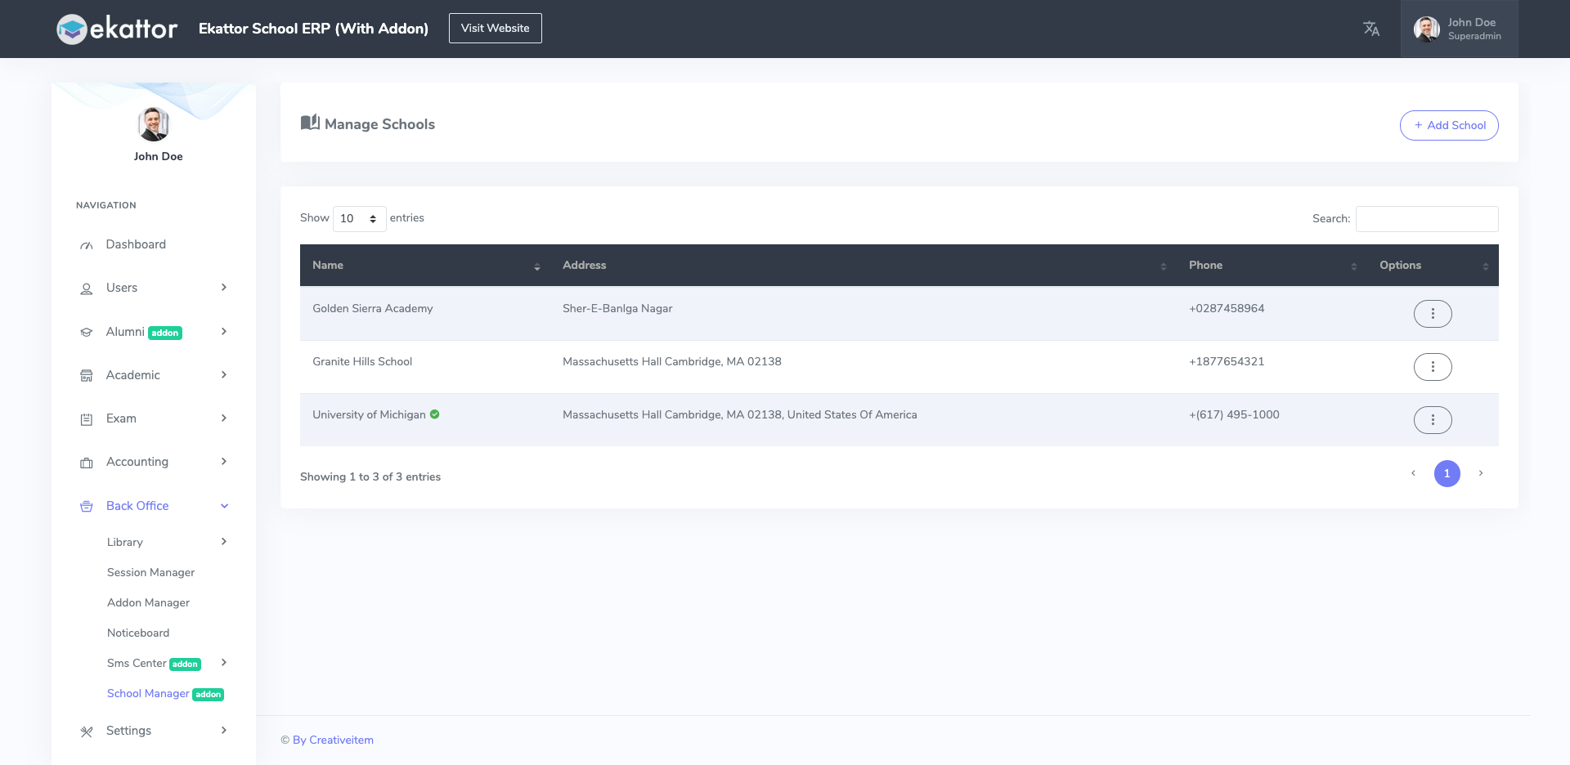The height and width of the screenshot is (765, 1570).
Task: Select Noticeboard under Back Office
Action: click(138, 633)
